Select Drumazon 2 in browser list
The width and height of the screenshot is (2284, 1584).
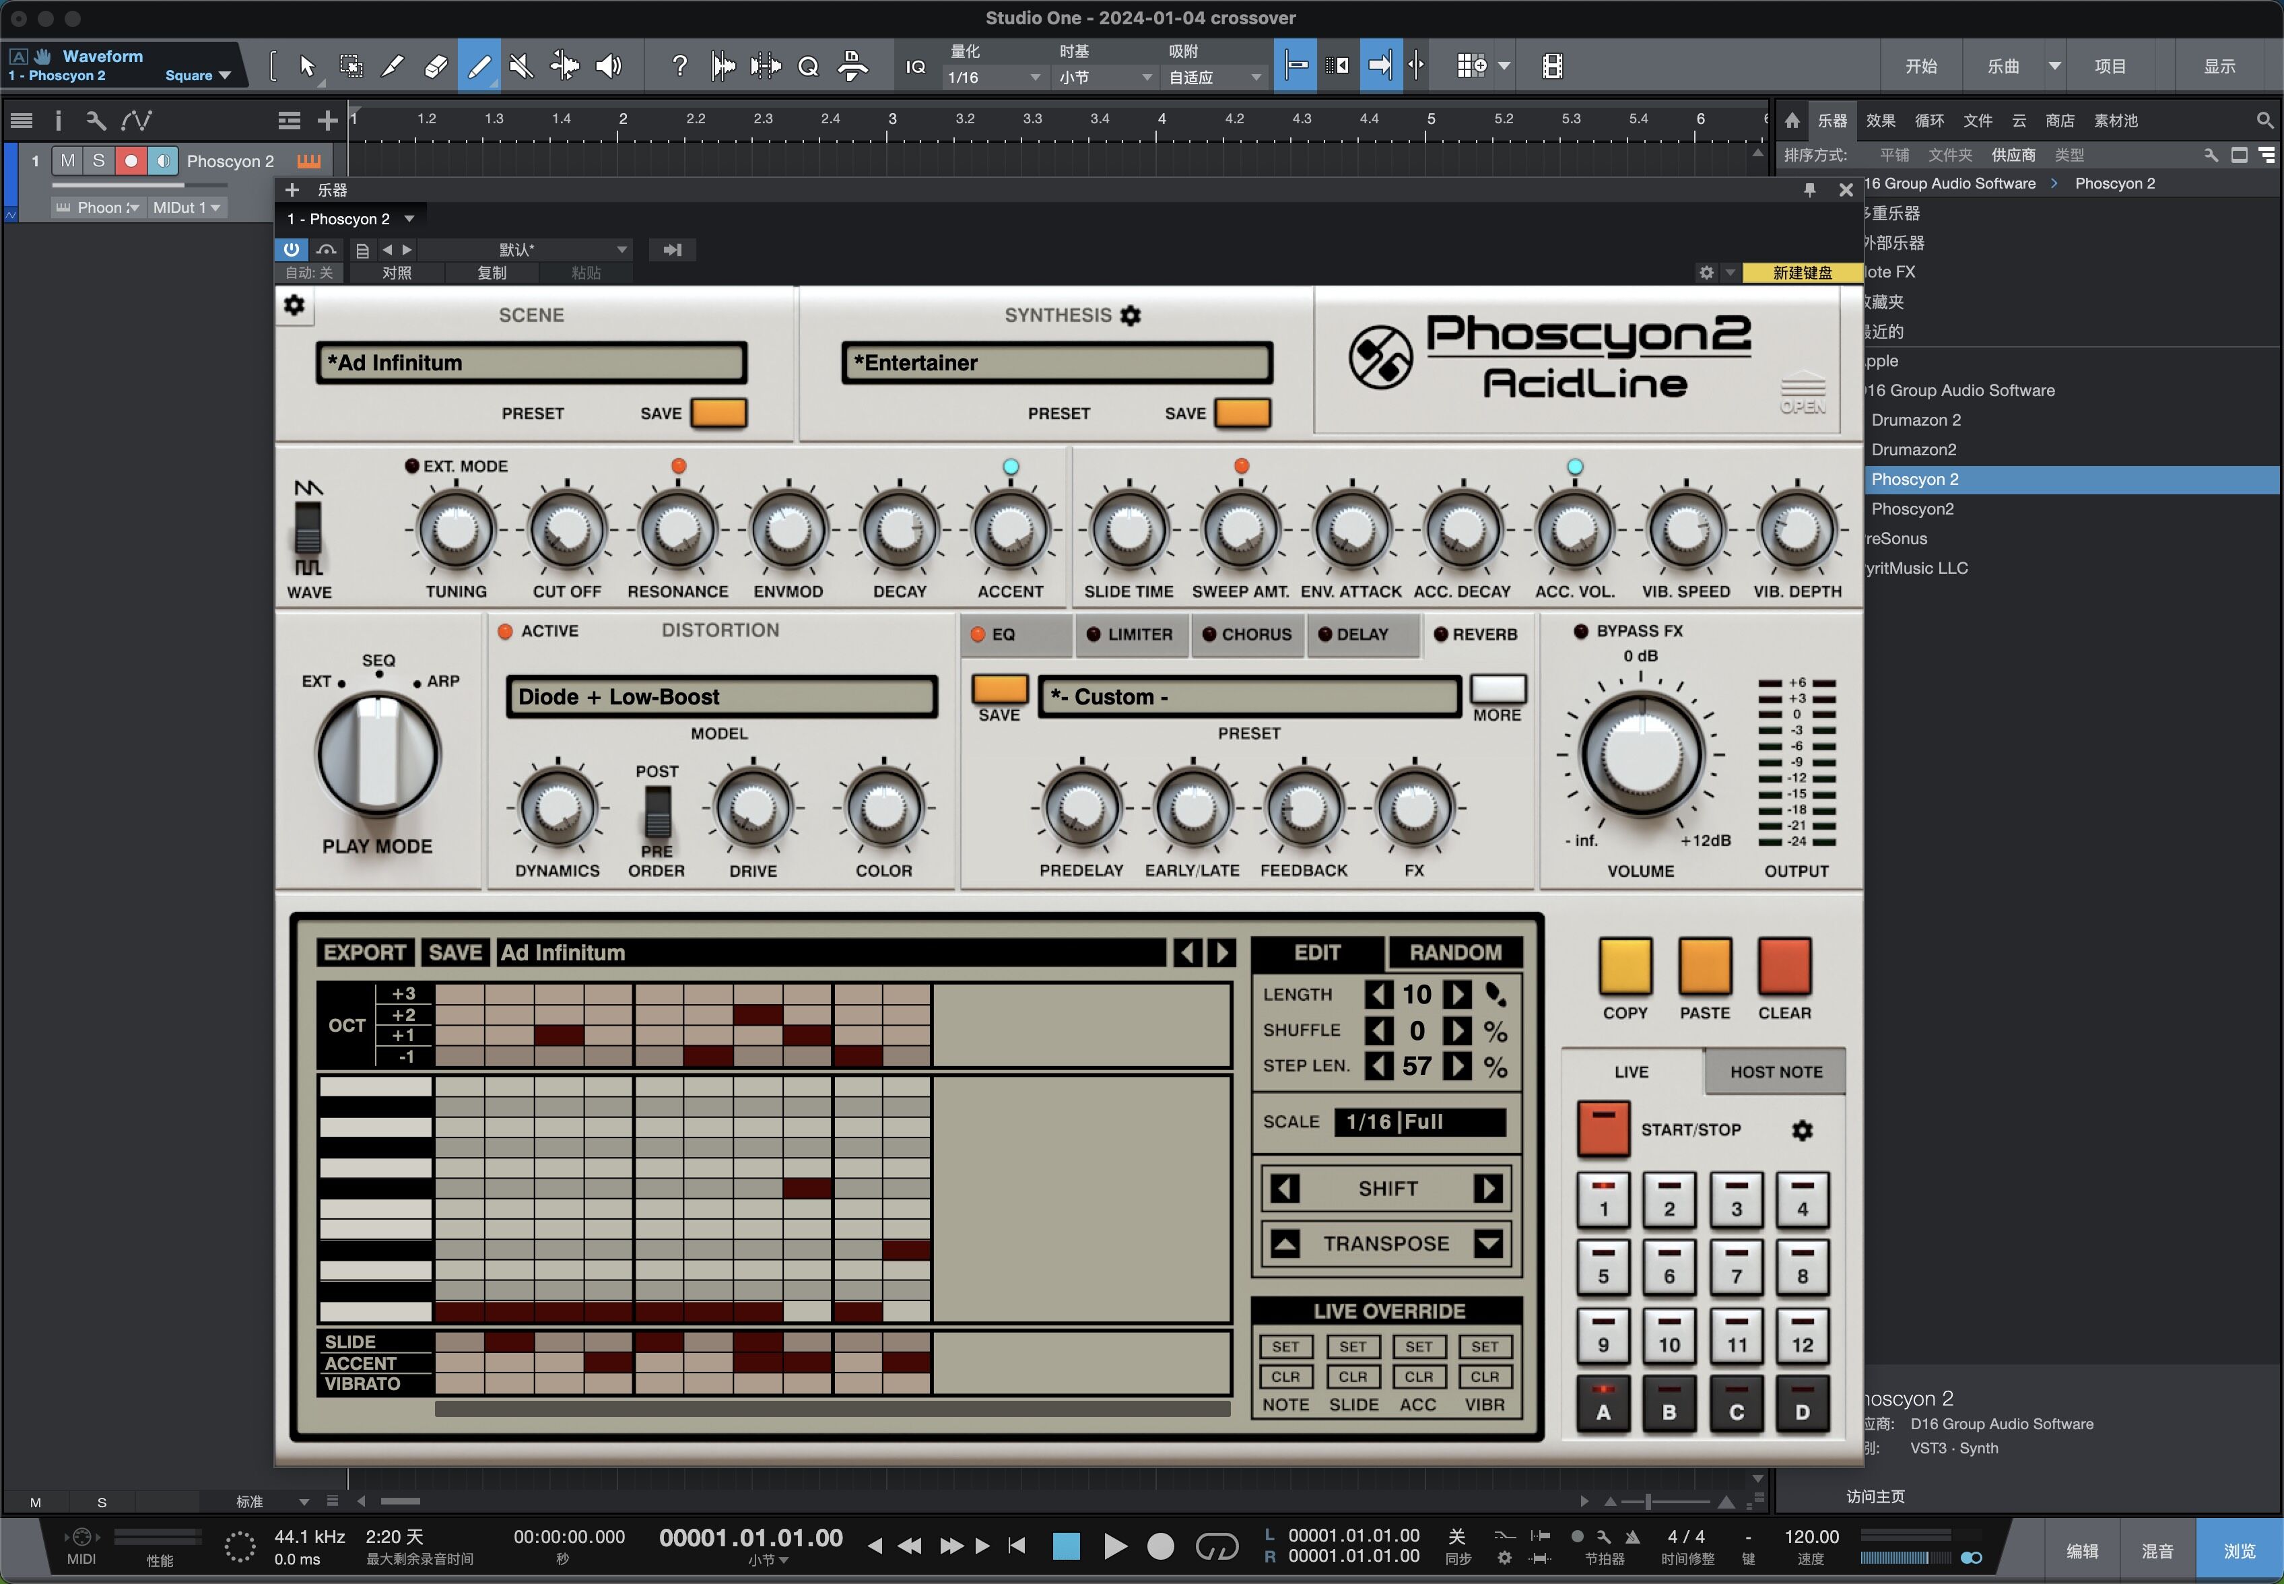[x=1916, y=420]
